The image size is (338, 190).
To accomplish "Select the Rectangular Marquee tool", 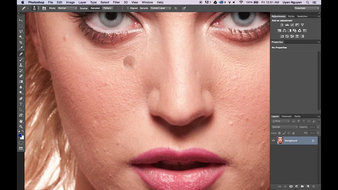I will (x=21, y=26).
